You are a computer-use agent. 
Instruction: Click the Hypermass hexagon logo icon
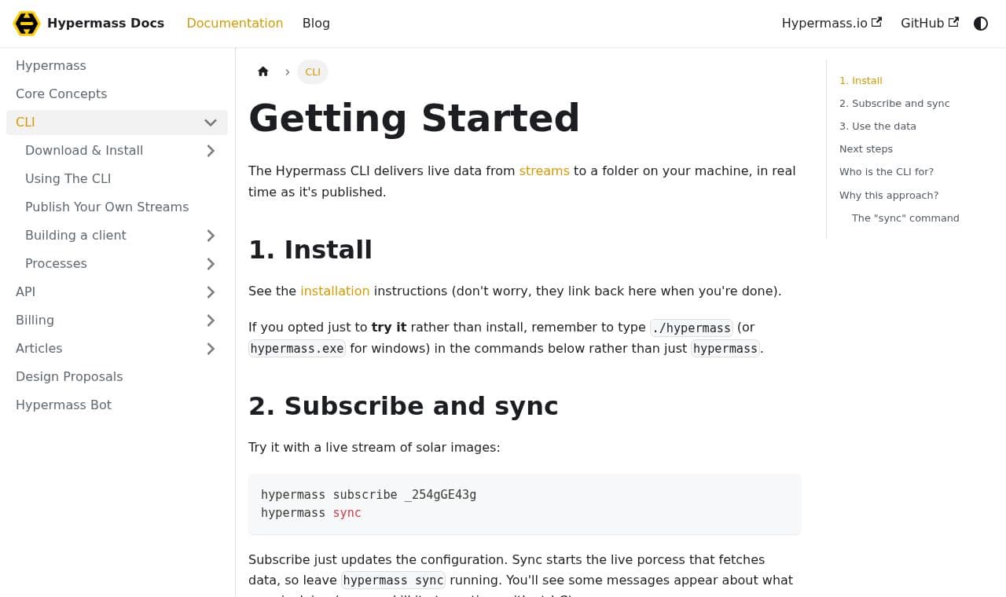click(x=27, y=24)
